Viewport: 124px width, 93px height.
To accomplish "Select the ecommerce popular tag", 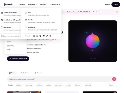I will tap(58, 85).
